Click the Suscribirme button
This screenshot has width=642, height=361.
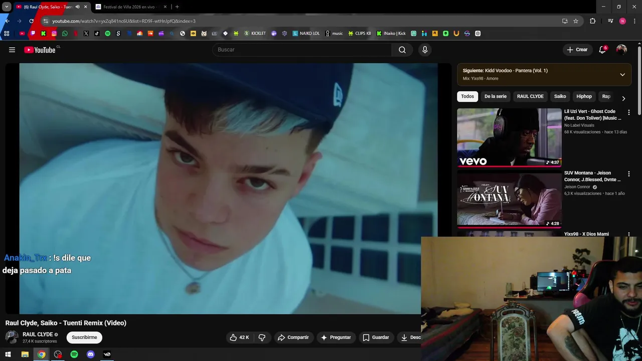pyautogui.click(x=84, y=337)
